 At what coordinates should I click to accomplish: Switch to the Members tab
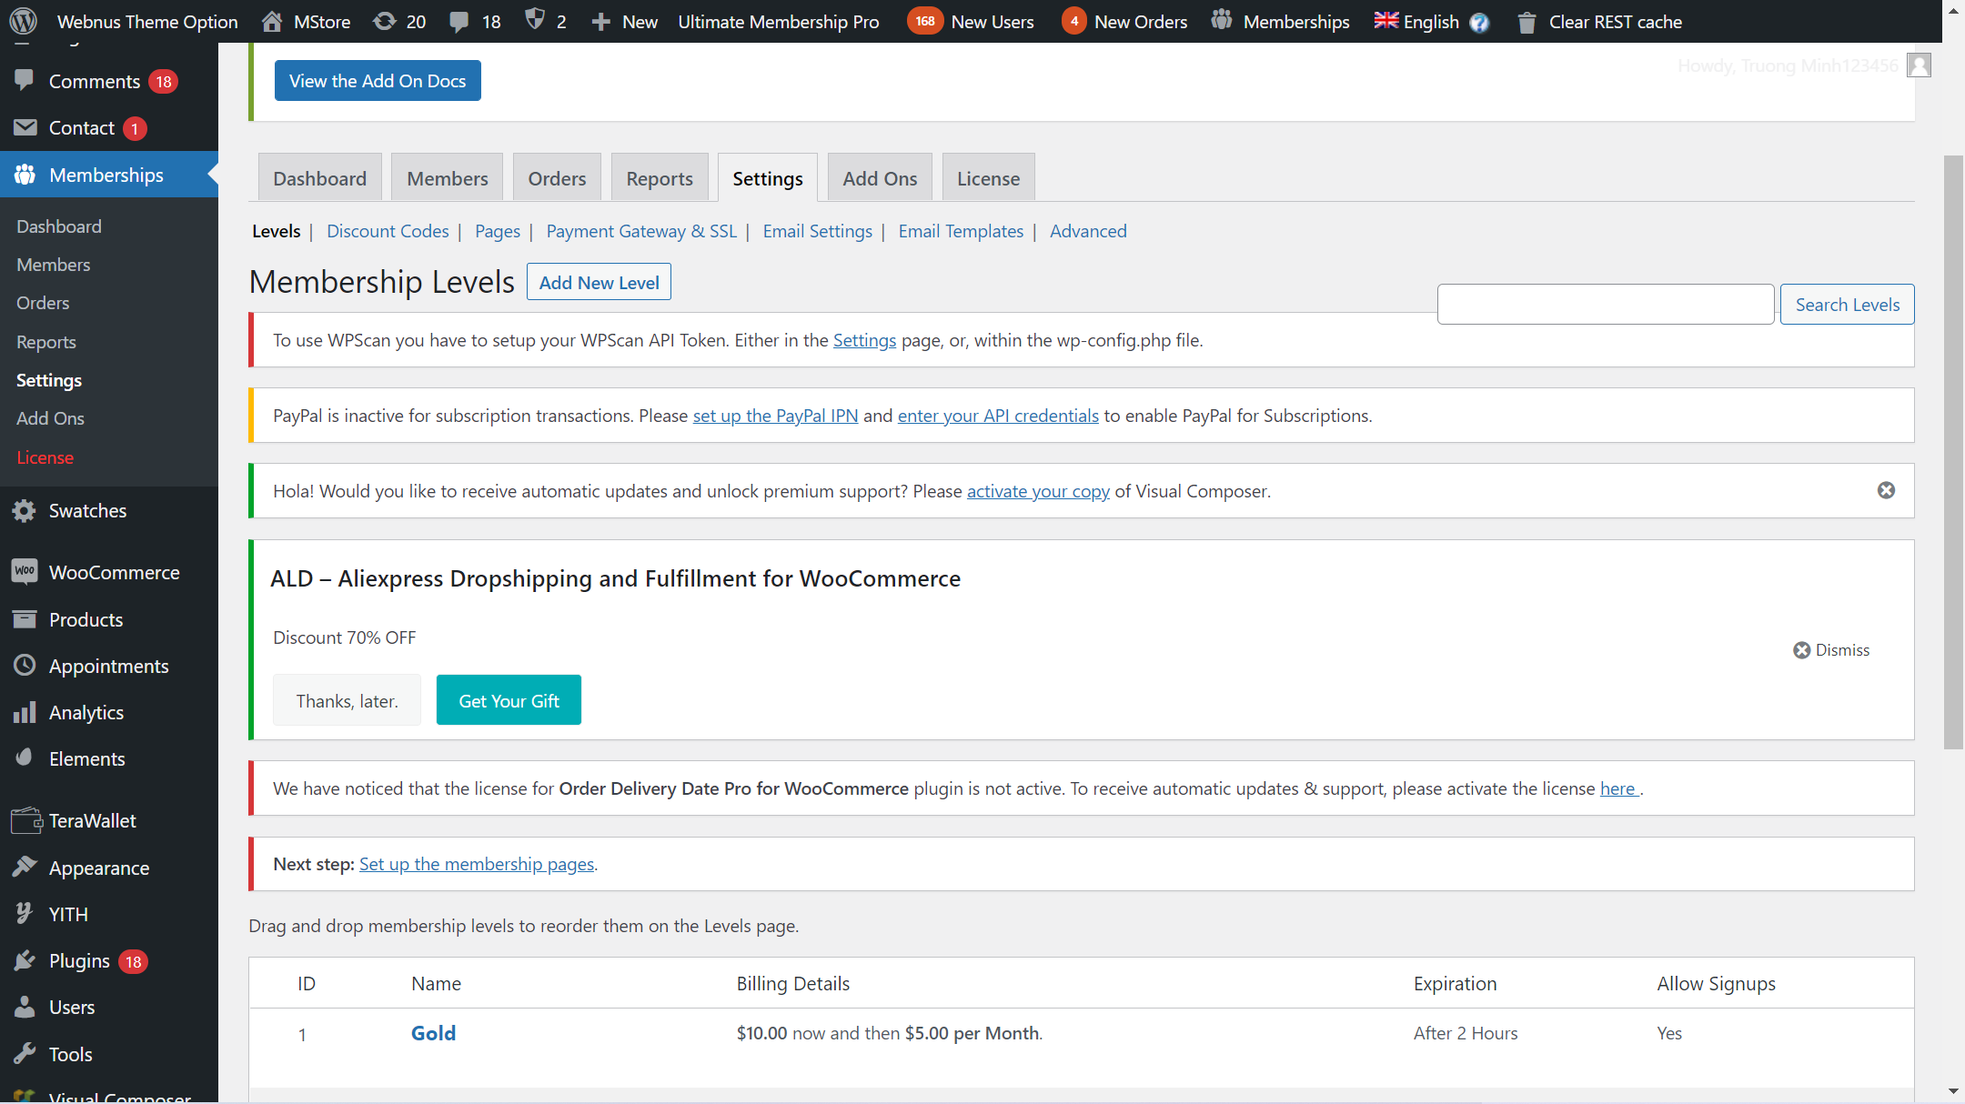[x=447, y=177]
